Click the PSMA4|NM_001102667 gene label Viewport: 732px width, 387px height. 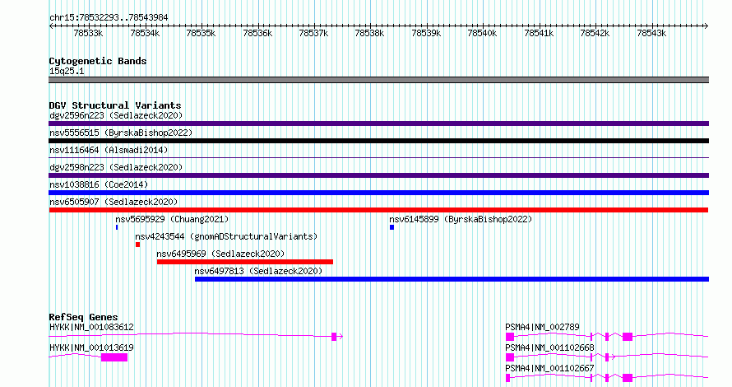pyautogui.click(x=550, y=368)
